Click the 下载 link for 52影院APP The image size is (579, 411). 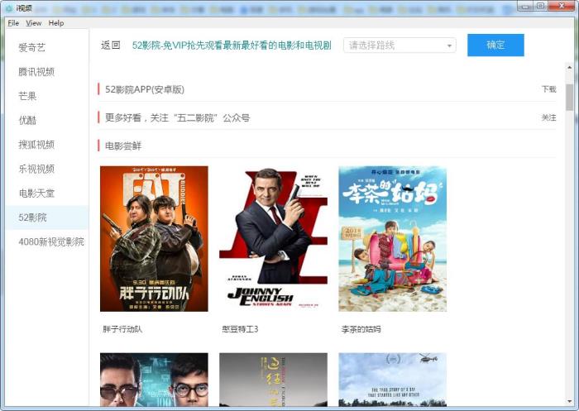548,89
